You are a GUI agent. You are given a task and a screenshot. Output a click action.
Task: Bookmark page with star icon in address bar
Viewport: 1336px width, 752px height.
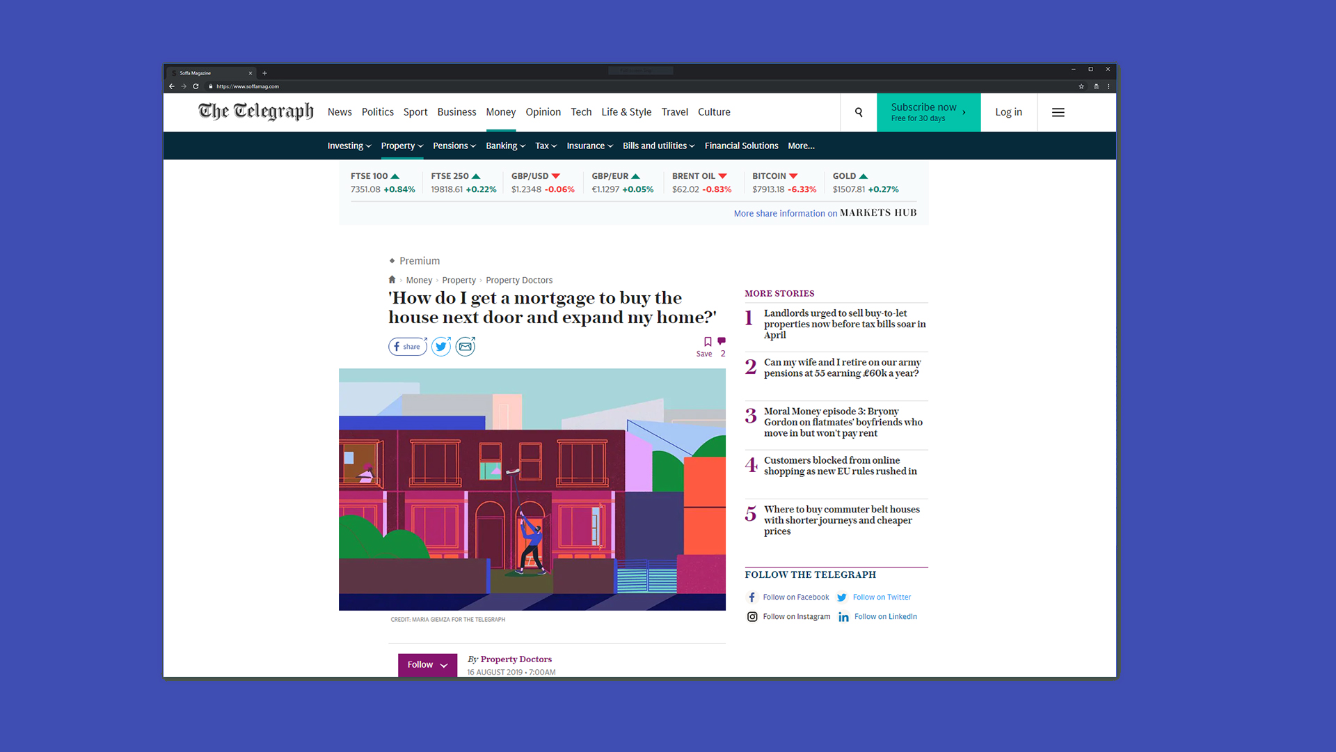tap(1081, 86)
